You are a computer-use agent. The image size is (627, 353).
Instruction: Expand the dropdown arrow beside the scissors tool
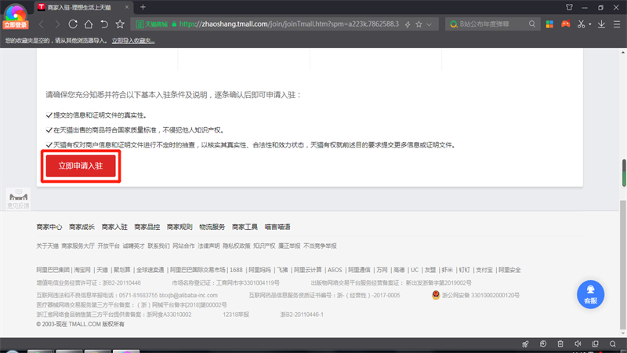tap(592, 24)
